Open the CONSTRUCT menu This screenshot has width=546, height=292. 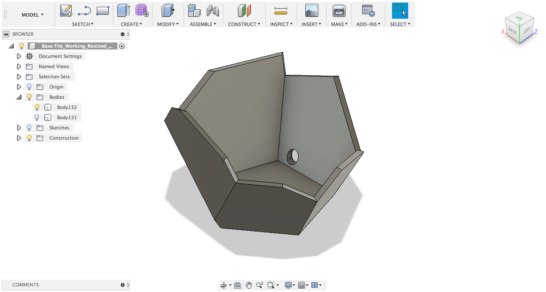click(244, 24)
